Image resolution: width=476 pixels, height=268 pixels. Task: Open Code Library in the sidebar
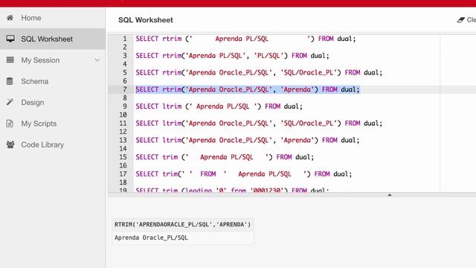(53, 144)
